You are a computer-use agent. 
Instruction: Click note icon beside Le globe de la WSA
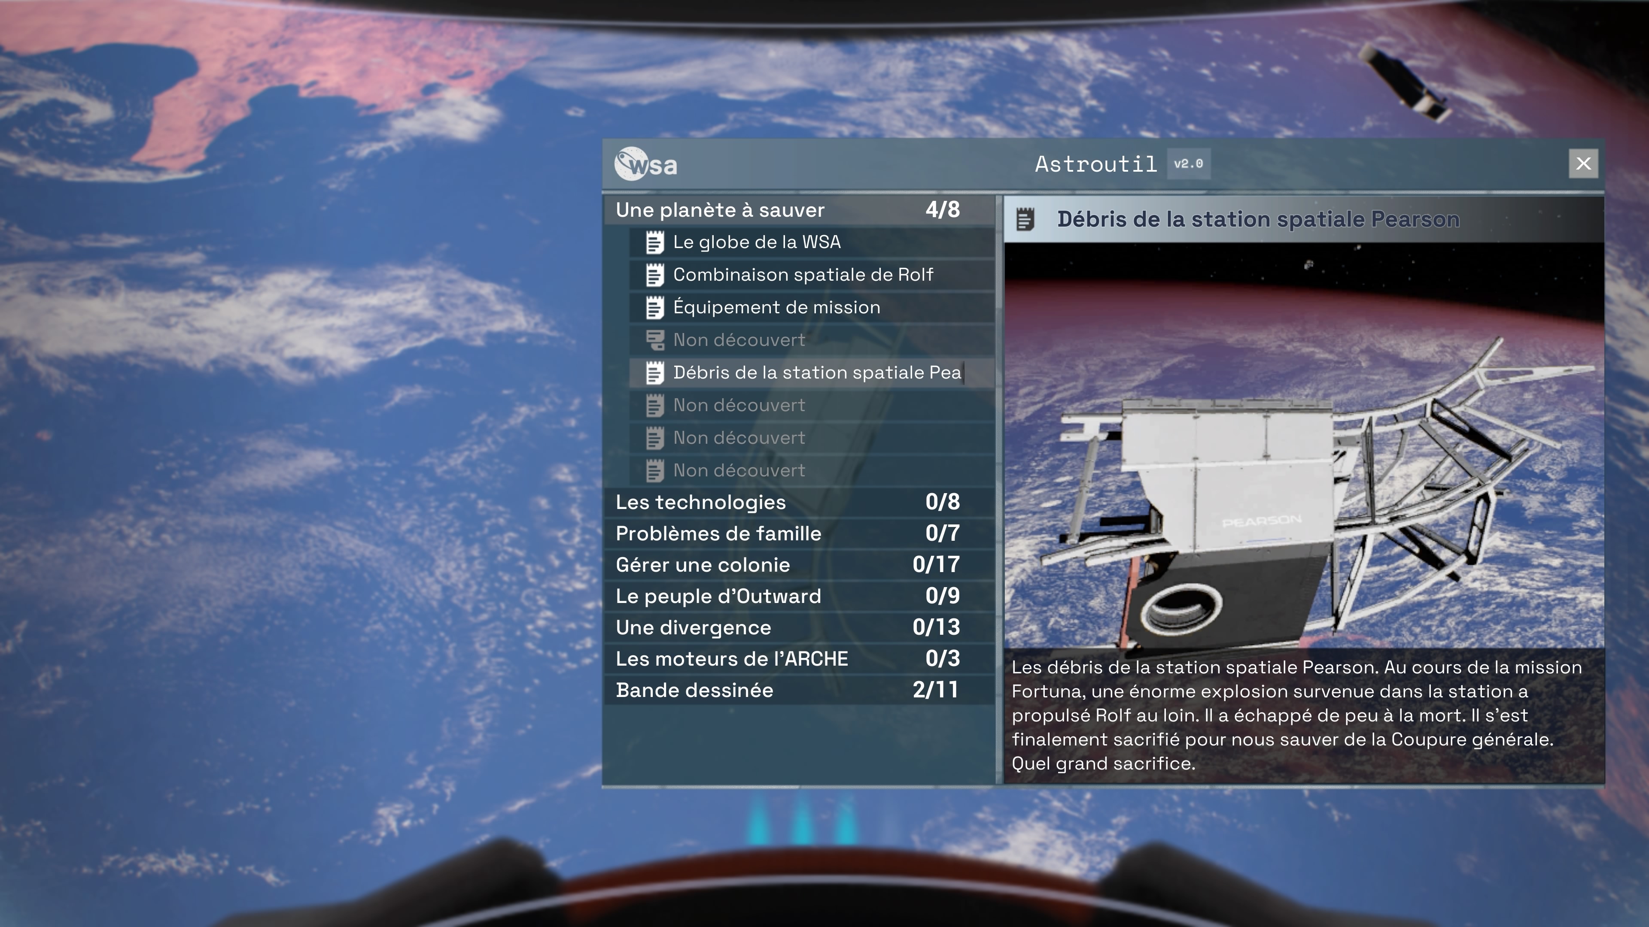(x=654, y=242)
